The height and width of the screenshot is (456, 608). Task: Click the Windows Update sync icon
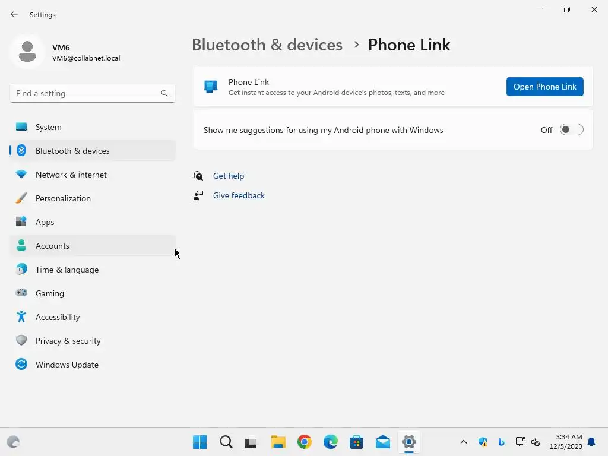click(x=21, y=364)
